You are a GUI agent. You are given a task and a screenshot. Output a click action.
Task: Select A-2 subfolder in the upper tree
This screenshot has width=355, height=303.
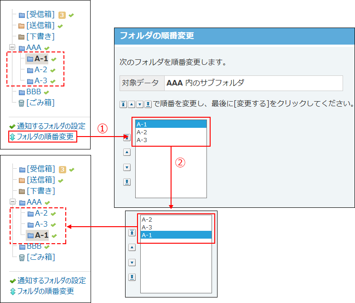(41, 70)
